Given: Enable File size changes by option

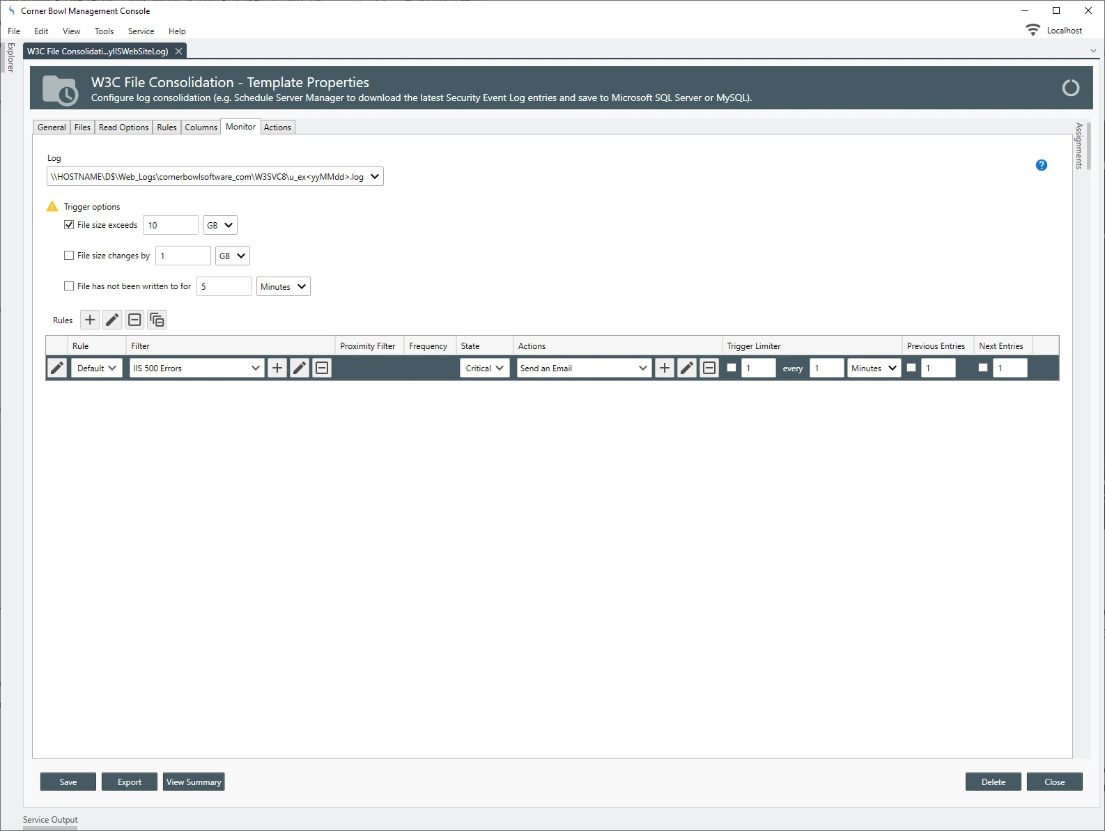Looking at the screenshot, I should tap(69, 256).
